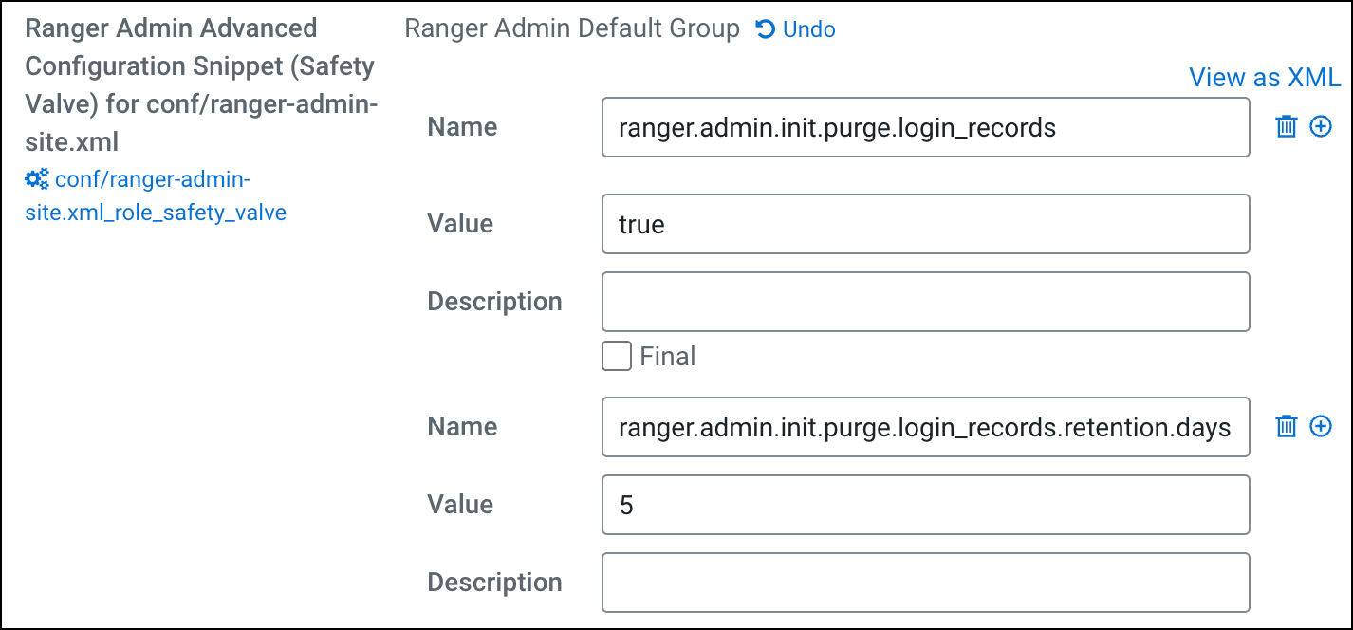
Task: Click the circular undo arrow icon
Action: click(766, 28)
